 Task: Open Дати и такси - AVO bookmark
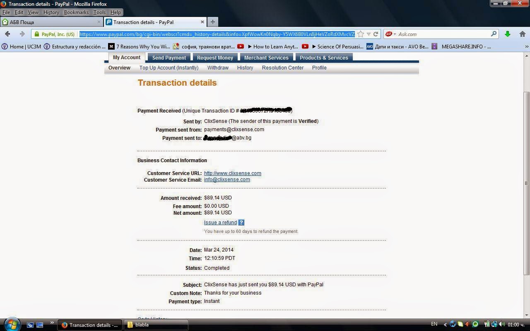point(397,47)
